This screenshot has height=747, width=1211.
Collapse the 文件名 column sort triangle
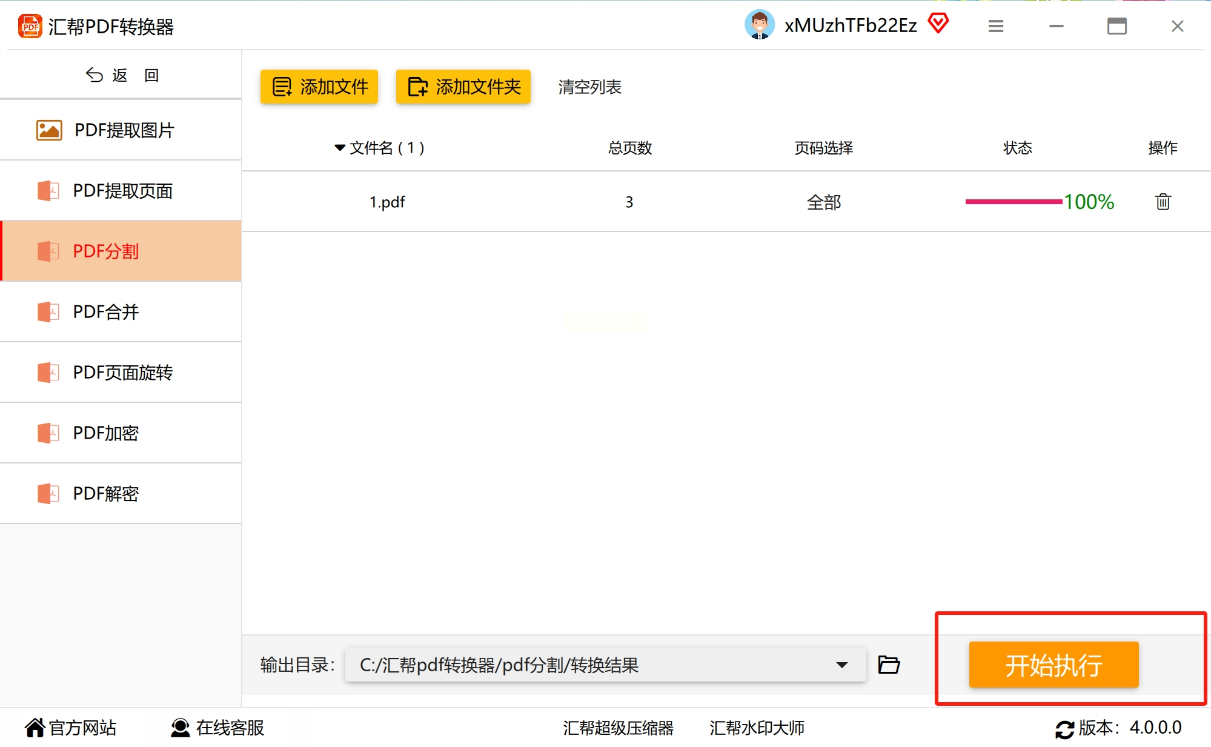(339, 148)
